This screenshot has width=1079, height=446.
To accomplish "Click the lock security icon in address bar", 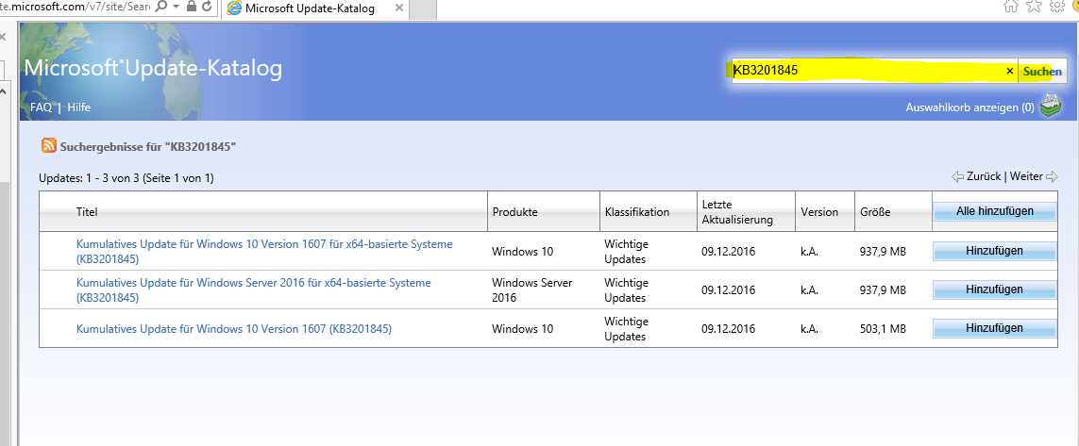I will [x=192, y=7].
